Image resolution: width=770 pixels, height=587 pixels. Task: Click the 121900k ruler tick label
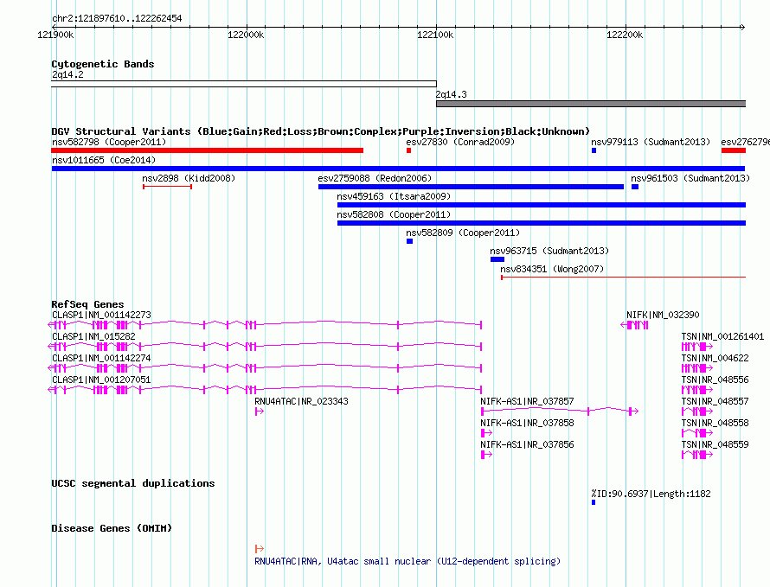(55, 35)
